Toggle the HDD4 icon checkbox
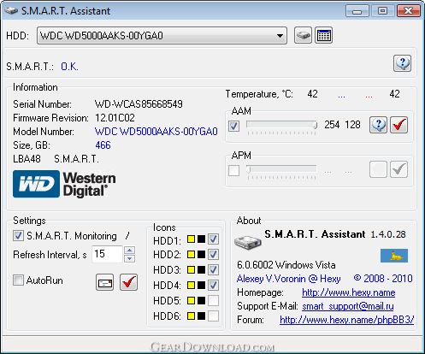 pos(213,286)
